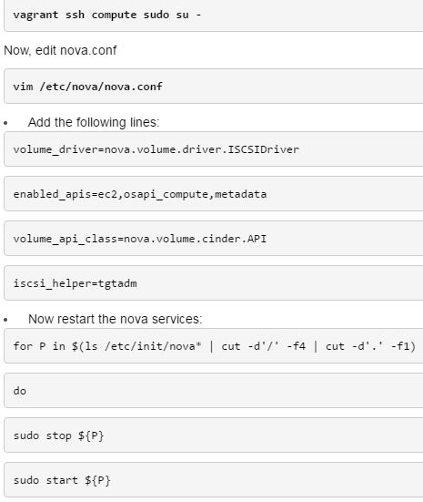Click the word 'nova.conf' in the paragraph

[x=88, y=50]
